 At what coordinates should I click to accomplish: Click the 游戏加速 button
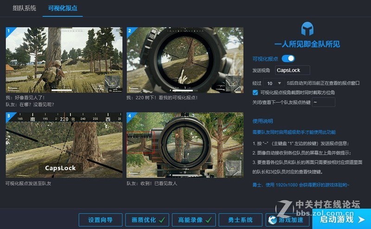[287, 220]
